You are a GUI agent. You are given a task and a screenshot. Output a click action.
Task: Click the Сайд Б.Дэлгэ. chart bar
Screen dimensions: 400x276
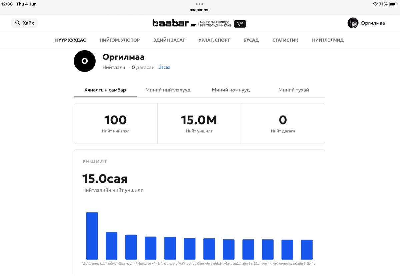pyautogui.click(x=307, y=250)
